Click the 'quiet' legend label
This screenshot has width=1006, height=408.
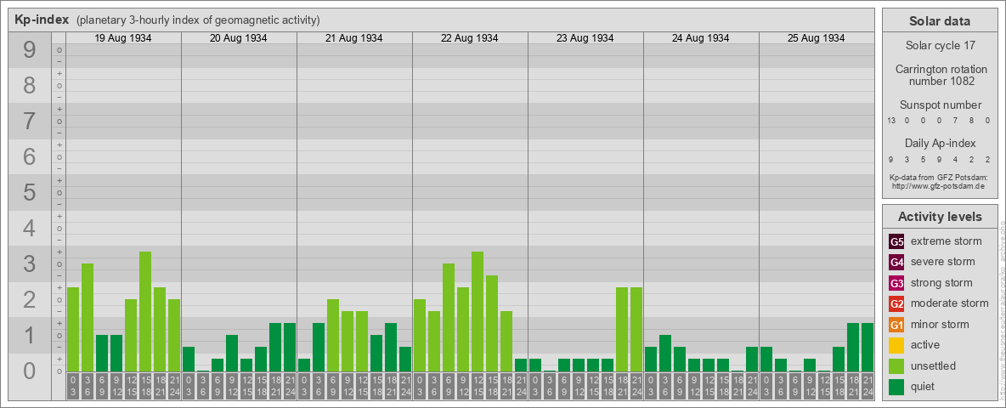924,387
